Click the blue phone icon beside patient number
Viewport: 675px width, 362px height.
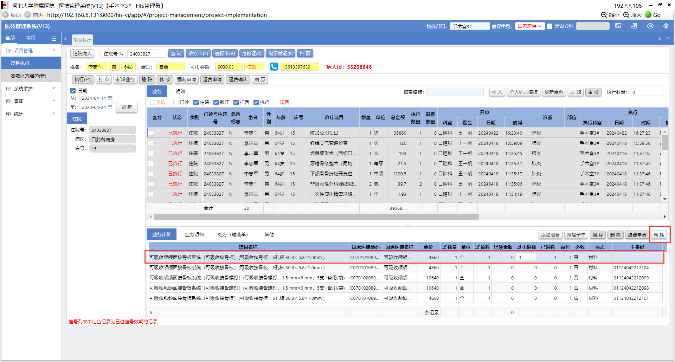click(274, 67)
